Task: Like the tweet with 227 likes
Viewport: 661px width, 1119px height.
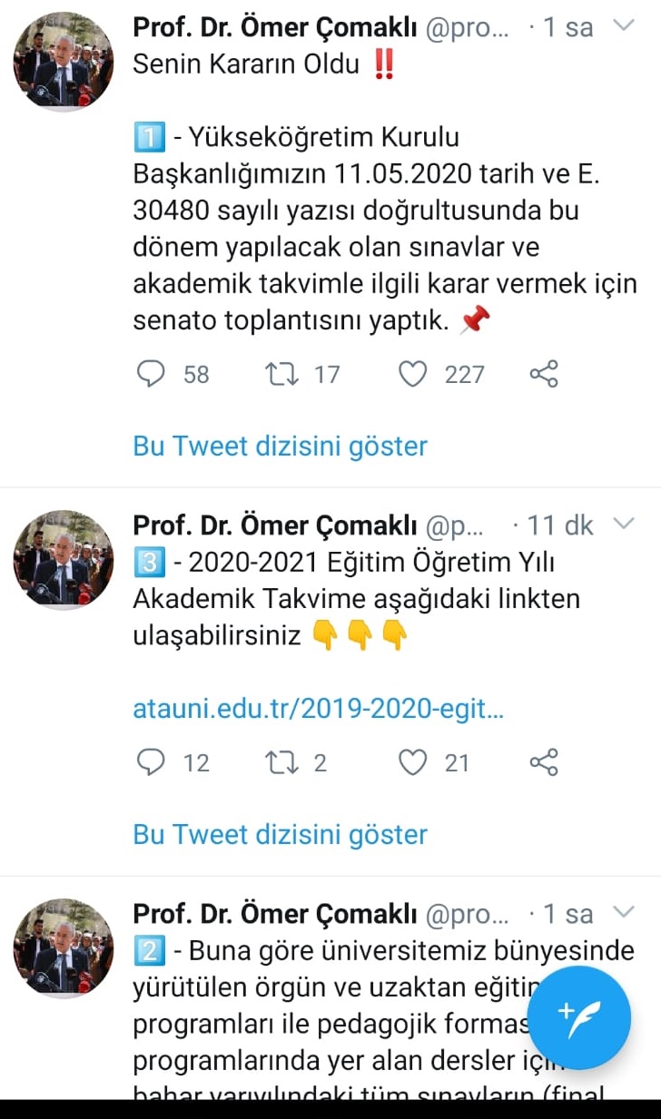Action: tap(413, 374)
